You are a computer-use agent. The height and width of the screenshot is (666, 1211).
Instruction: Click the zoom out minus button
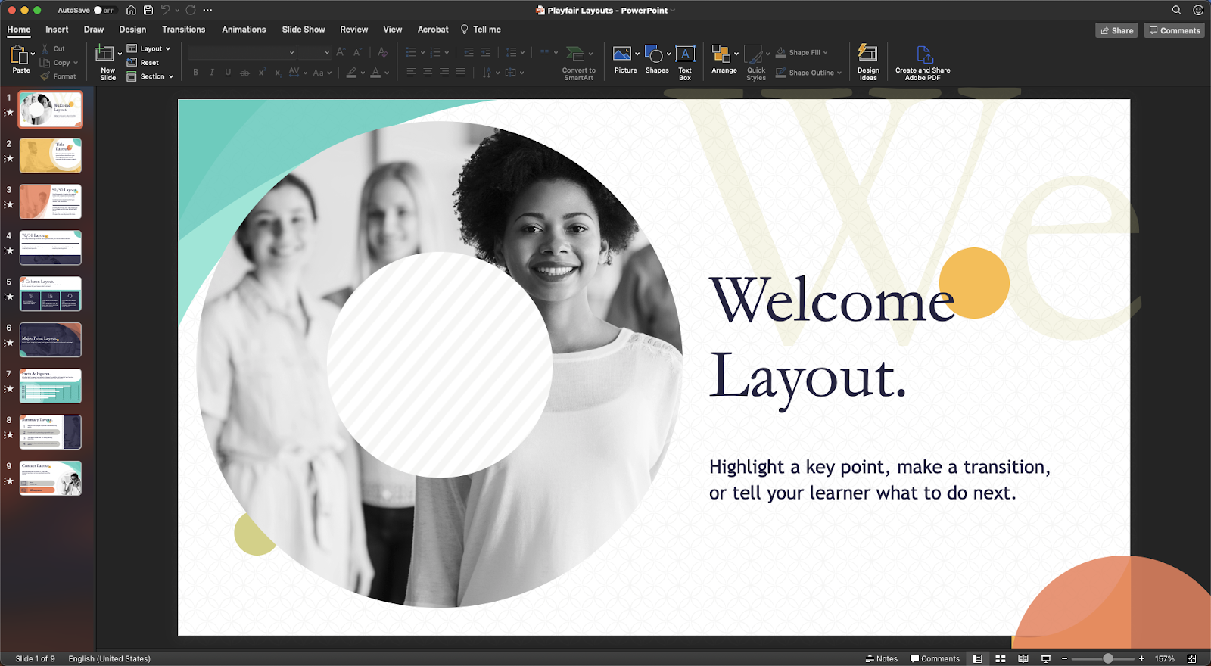[1064, 658]
